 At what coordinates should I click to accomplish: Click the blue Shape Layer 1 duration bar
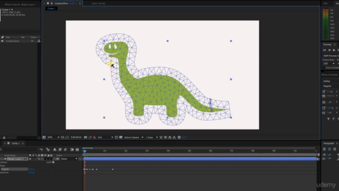click(x=200, y=159)
